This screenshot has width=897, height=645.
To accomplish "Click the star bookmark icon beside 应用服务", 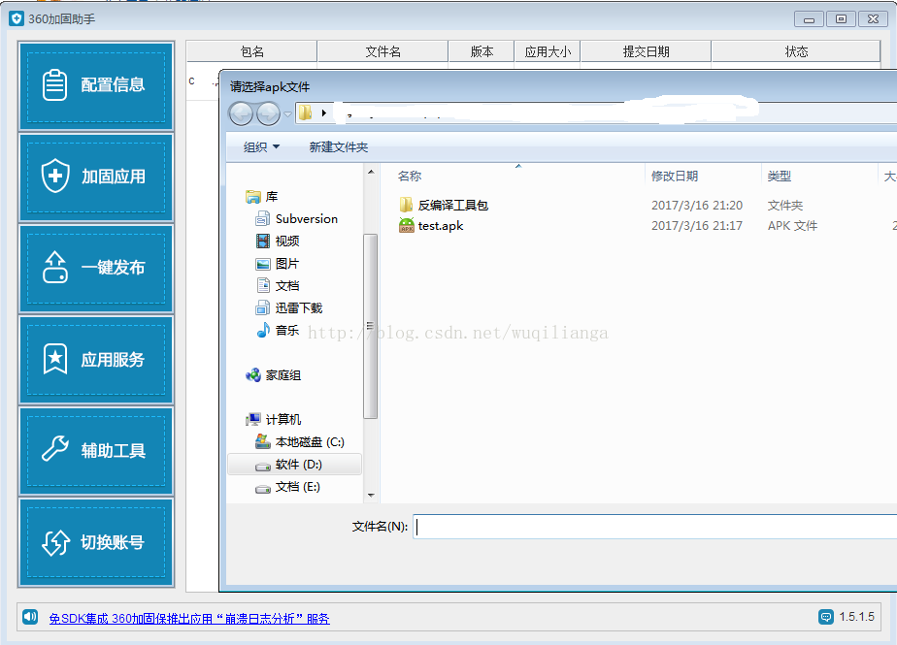I will click(55, 359).
